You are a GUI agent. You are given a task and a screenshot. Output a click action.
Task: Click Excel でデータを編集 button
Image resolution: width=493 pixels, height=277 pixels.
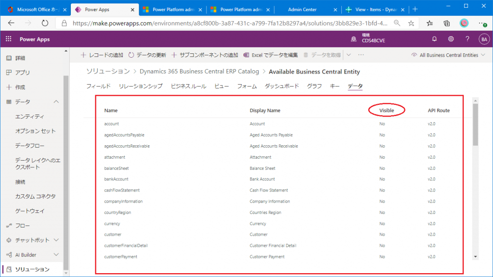pyautogui.click(x=271, y=55)
